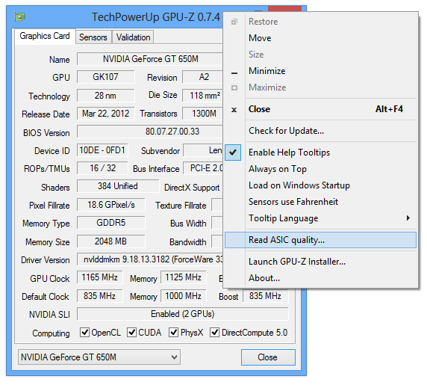
Task: Click the Memory Type field GDDR5
Action: click(x=111, y=223)
